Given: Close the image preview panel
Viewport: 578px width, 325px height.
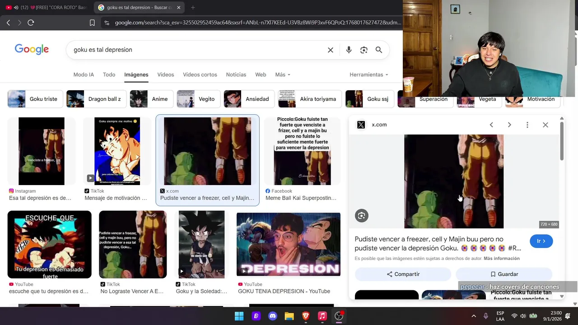Looking at the screenshot, I should [x=545, y=125].
